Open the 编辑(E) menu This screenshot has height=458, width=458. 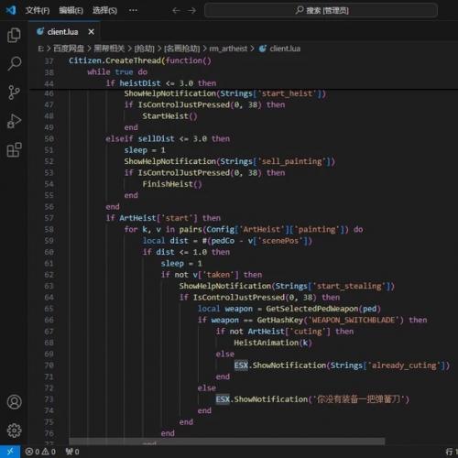pyautogui.click(x=71, y=11)
